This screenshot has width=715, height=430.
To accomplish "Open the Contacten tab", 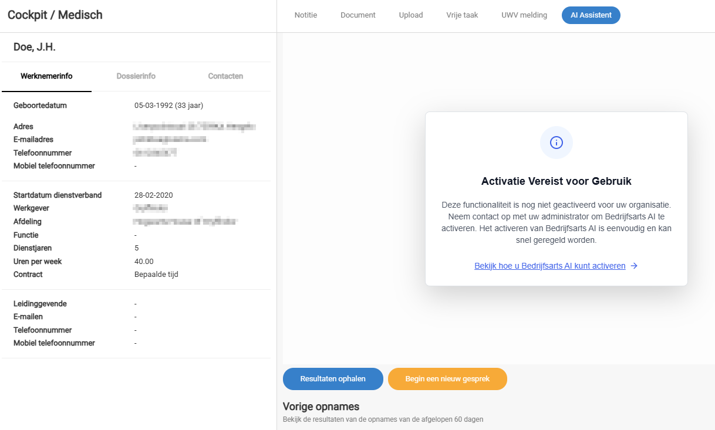I will [x=225, y=76].
